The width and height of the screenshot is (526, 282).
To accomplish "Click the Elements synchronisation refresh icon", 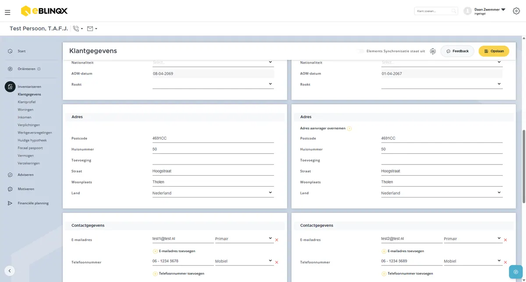I will pyautogui.click(x=433, y=51).
